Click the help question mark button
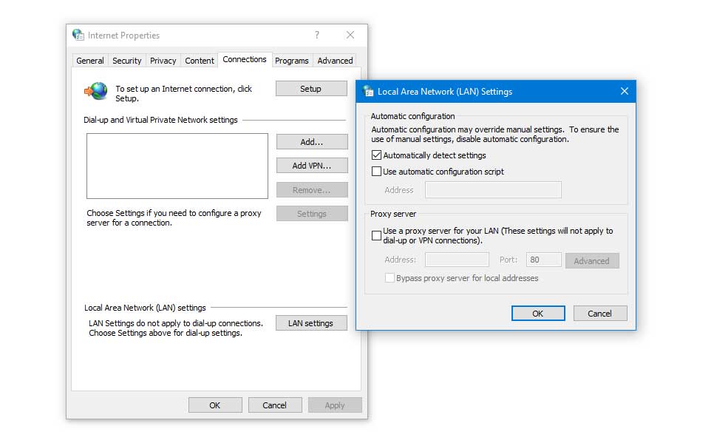 (x=316, y=35)
